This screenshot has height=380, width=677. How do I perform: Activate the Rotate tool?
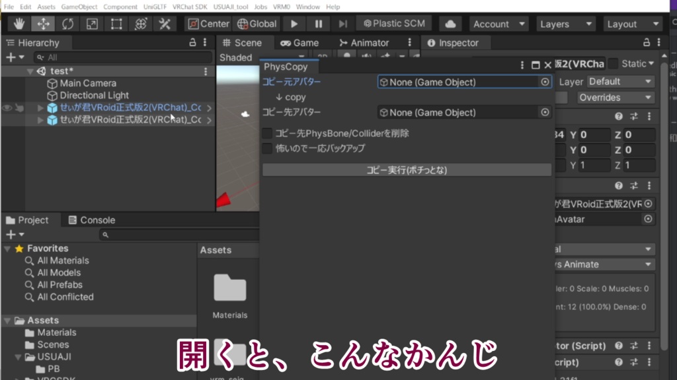(x=67, y=23)
